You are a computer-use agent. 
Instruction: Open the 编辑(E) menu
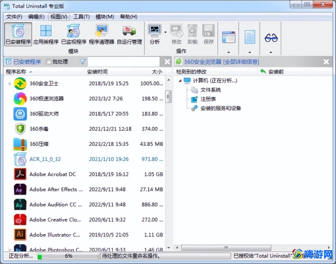[37, 17]
